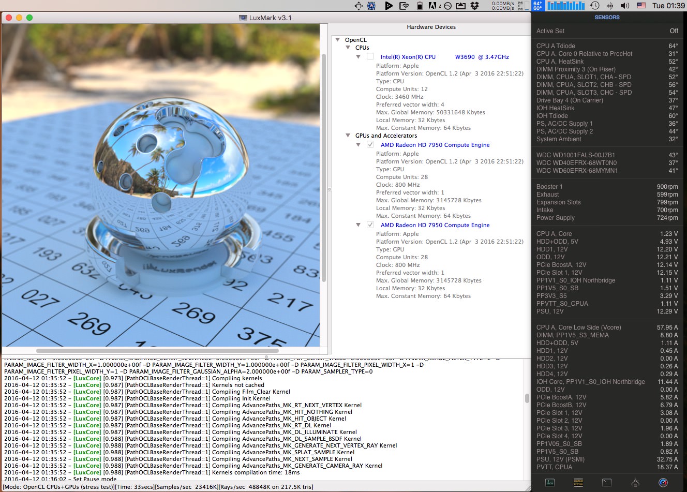Select the second AMD Radeon HD 7950 Compute Engine label
The width and height of the screenshot is (687, 492).
pos(435,225)
